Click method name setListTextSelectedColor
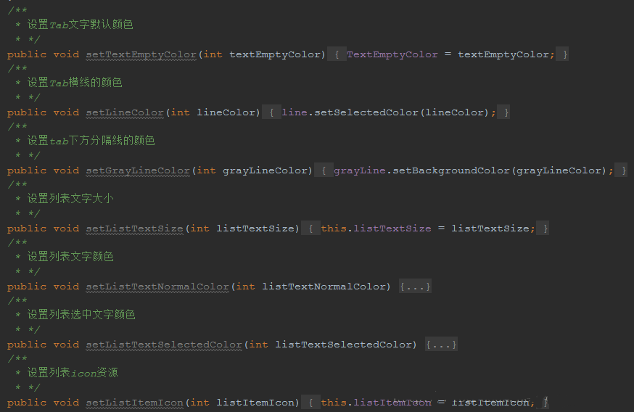The width and height of the screenshot is (634, 412). point(164,345)
